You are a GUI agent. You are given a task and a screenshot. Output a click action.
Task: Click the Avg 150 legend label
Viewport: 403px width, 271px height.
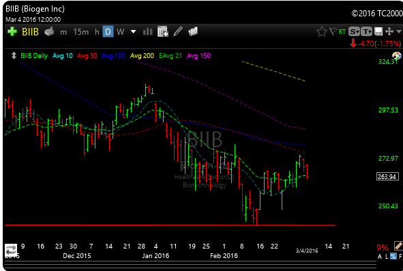198,56
